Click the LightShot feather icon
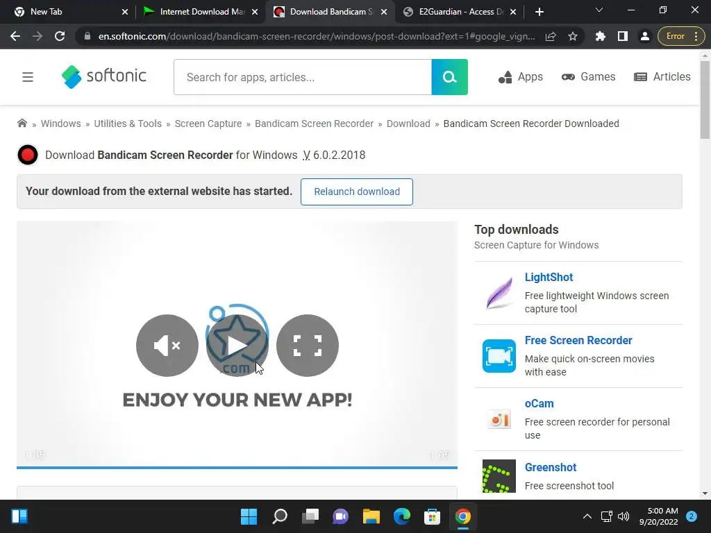This screenshot has width=711, height=533. 499,293
